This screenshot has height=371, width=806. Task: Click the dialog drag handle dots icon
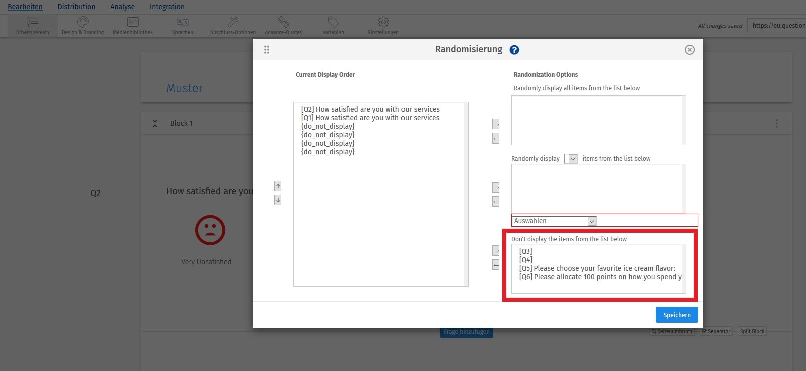[x=267, y=49]
